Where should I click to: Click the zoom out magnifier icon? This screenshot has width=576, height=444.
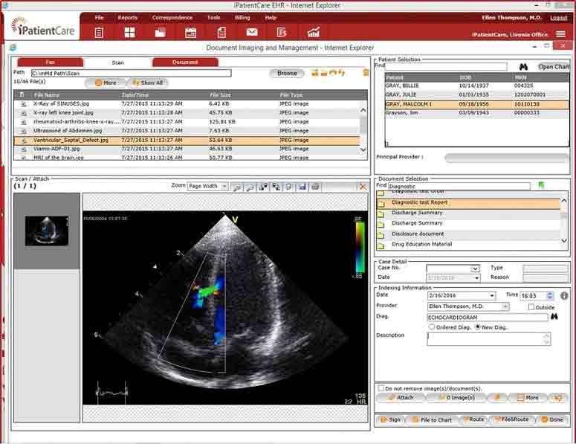tap(250, 187)
